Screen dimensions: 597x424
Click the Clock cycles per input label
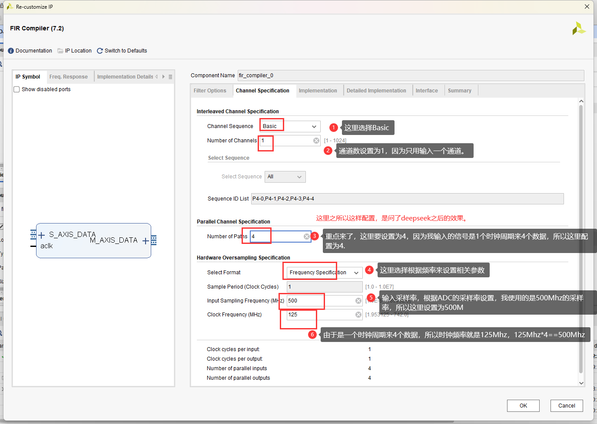tap(233, 349)
